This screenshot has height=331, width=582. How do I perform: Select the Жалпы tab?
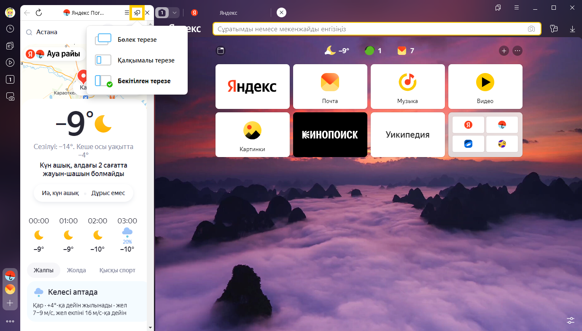[44, 270]
